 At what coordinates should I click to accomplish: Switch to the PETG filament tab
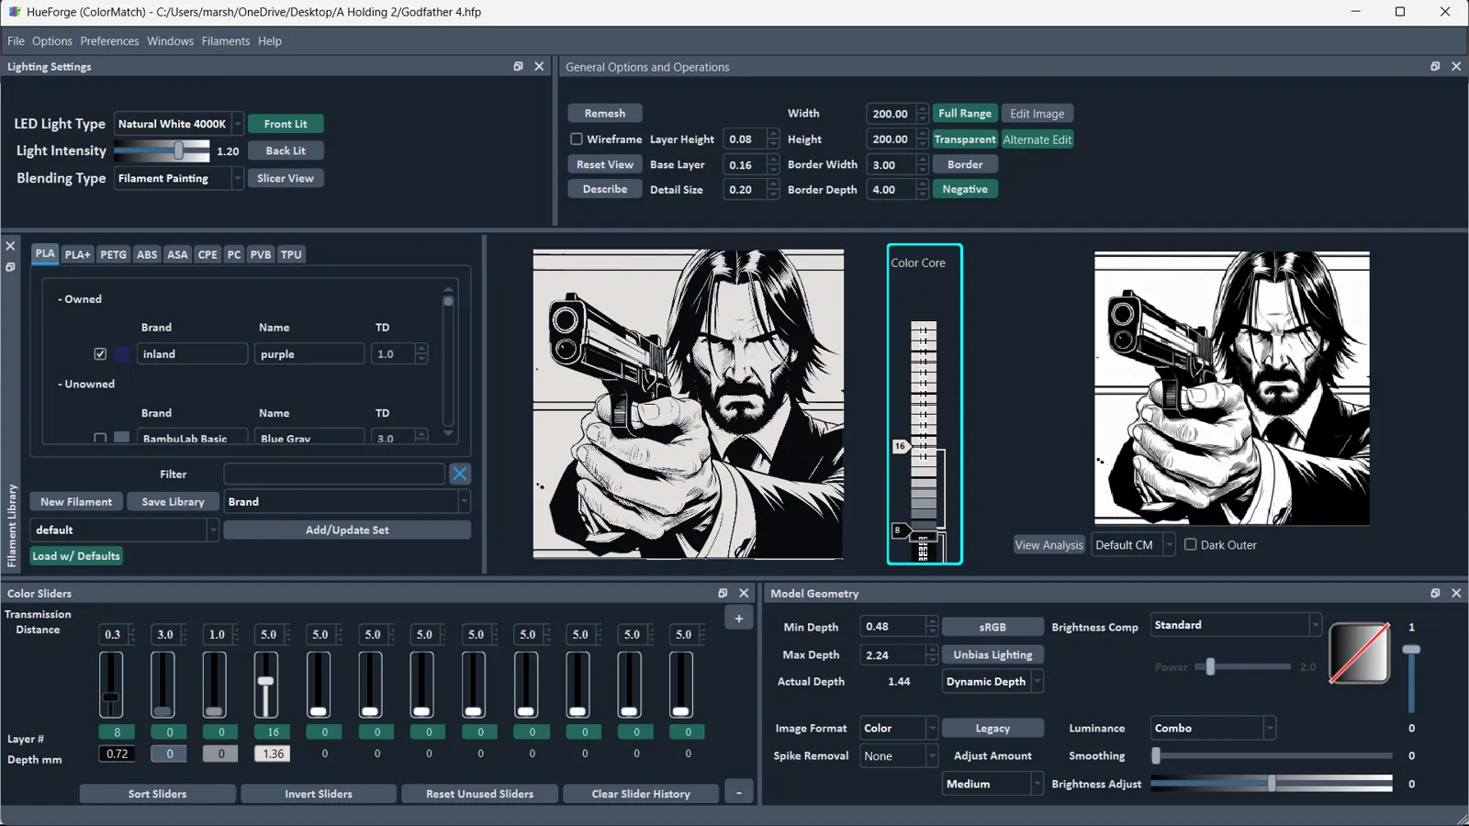[114, 254]
